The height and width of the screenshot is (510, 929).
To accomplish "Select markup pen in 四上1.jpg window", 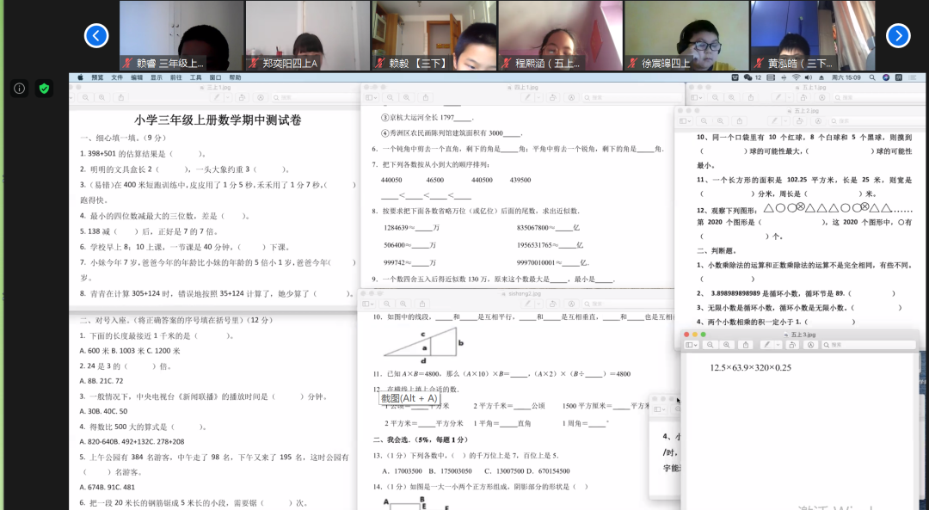I will point(527,97).
